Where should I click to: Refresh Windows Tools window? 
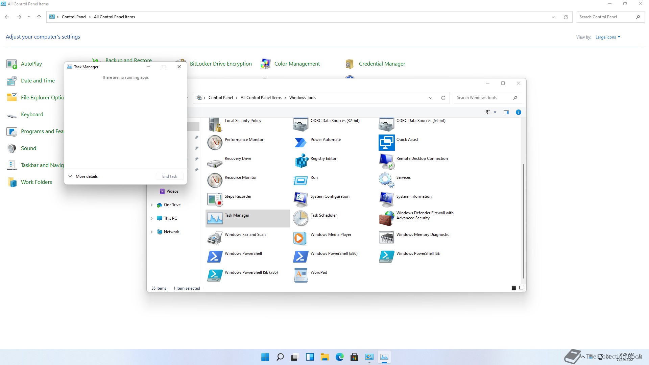[x=443, y=98]
